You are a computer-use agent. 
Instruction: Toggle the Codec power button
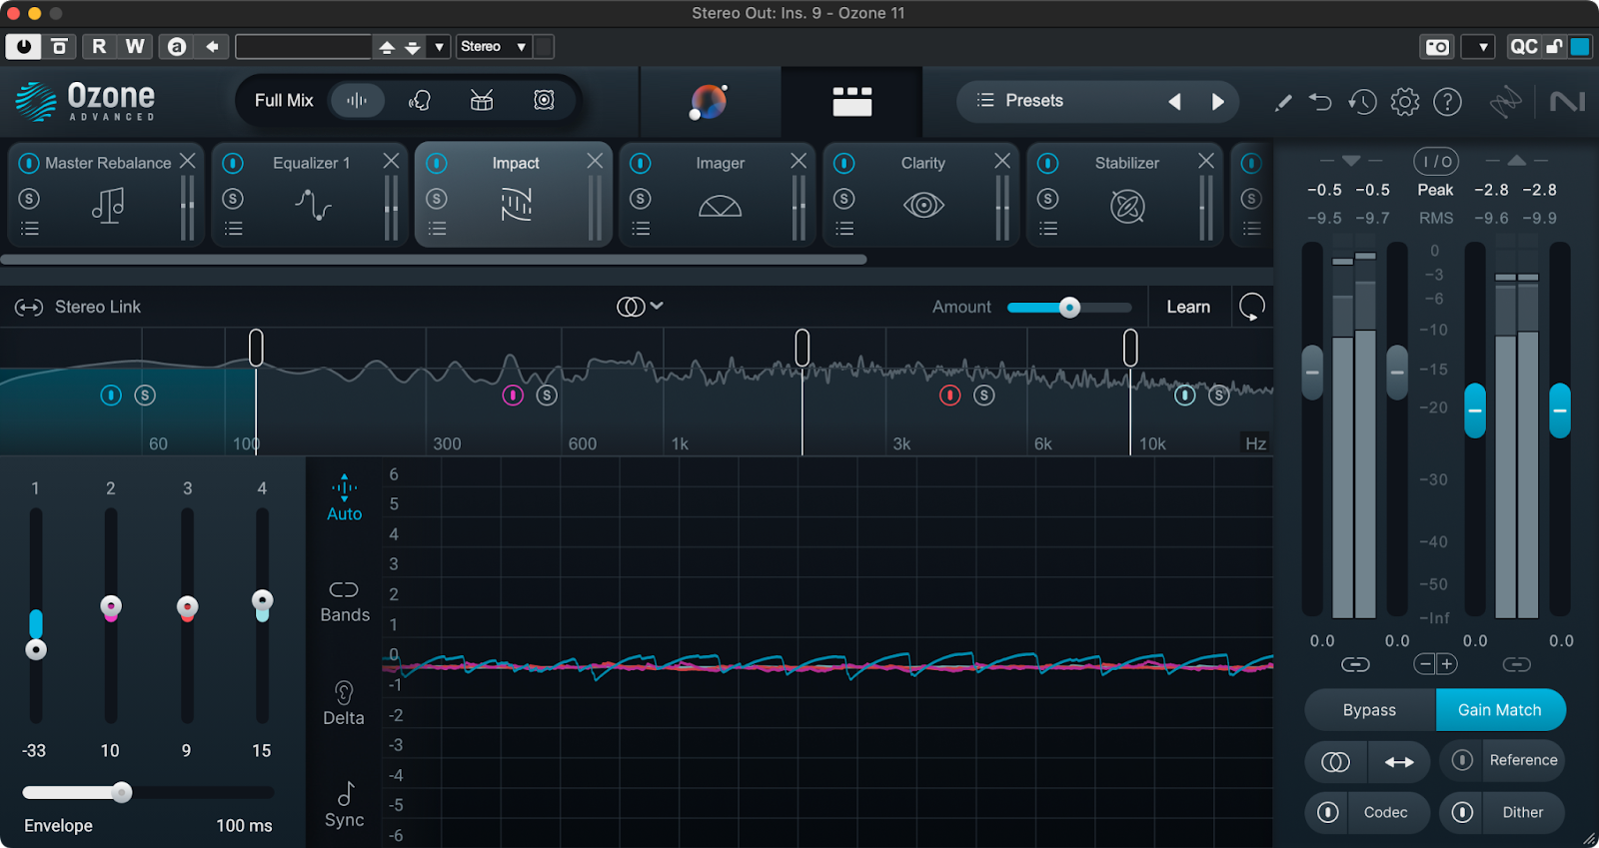pyautogui.click(x=1327, y=812)
